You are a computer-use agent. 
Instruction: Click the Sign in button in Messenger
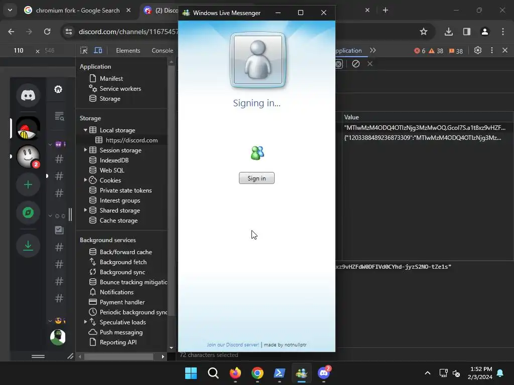coord(256,178)
